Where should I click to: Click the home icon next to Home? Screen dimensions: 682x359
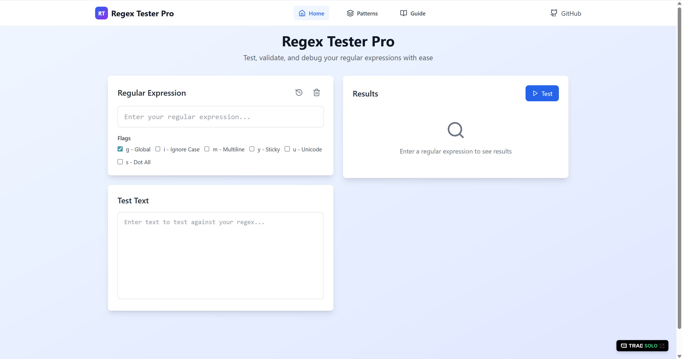click(x=302, y=13)
